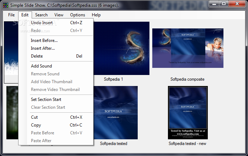Open the Search menu

41,15
